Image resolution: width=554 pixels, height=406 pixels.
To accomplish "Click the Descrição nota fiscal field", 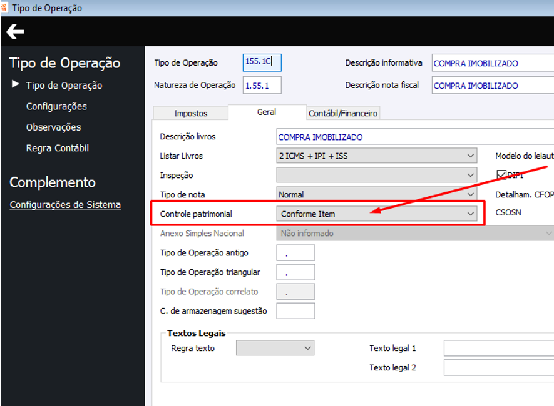I will click(x=493, y=86).
